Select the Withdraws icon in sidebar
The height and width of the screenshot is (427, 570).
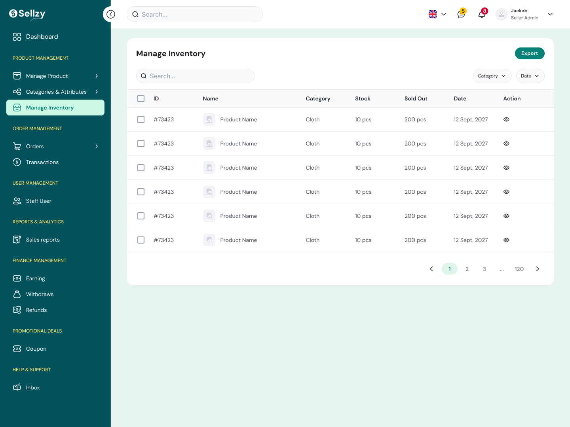(x=17, y=294)
